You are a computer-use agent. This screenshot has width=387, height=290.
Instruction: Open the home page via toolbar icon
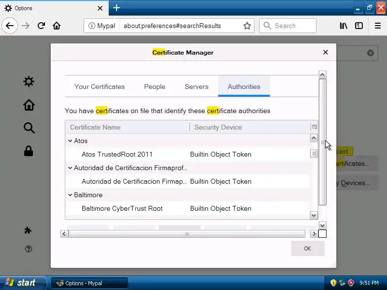(57, 26)
